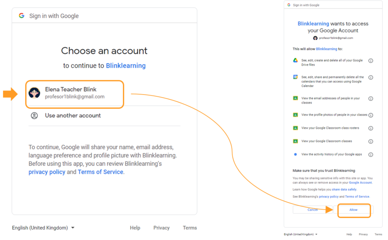Open the Google Account link in trust notice
388x240 pixels.
click(360, 183)
